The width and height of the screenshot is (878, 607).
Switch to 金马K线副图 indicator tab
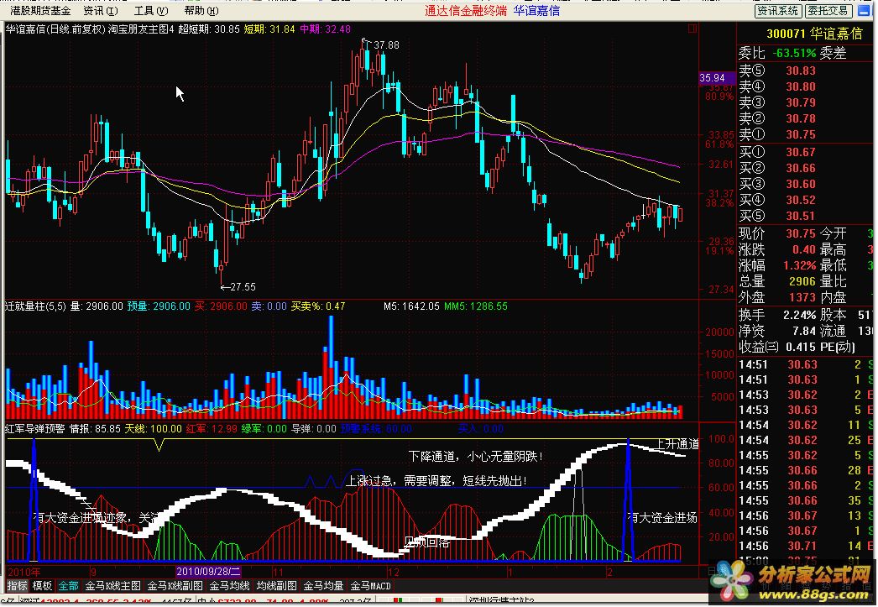(x=175, y=586)
